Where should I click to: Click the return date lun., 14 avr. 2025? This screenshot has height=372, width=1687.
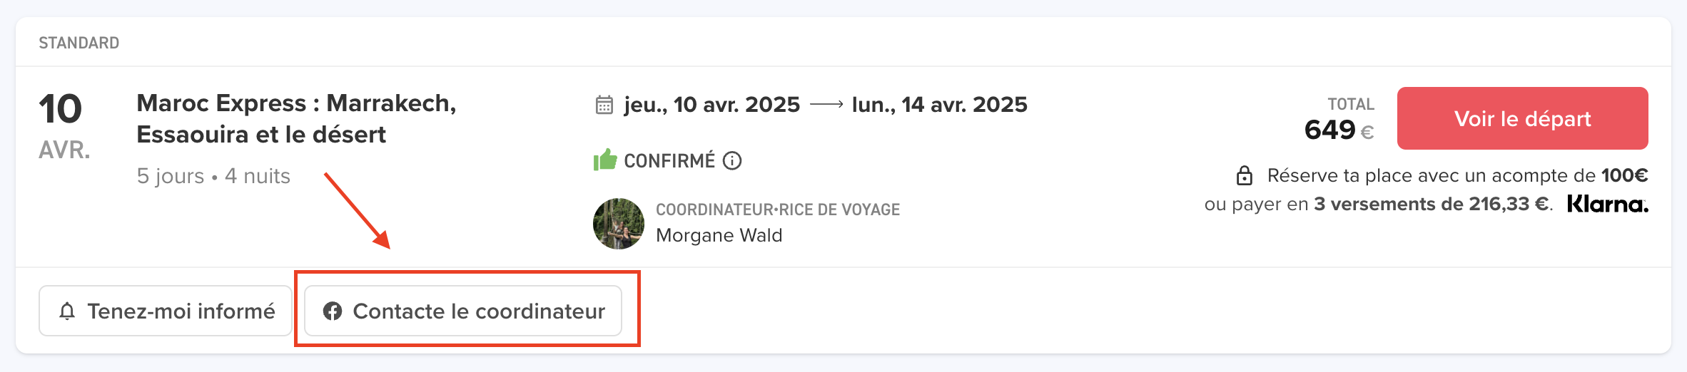click(940, 105)
